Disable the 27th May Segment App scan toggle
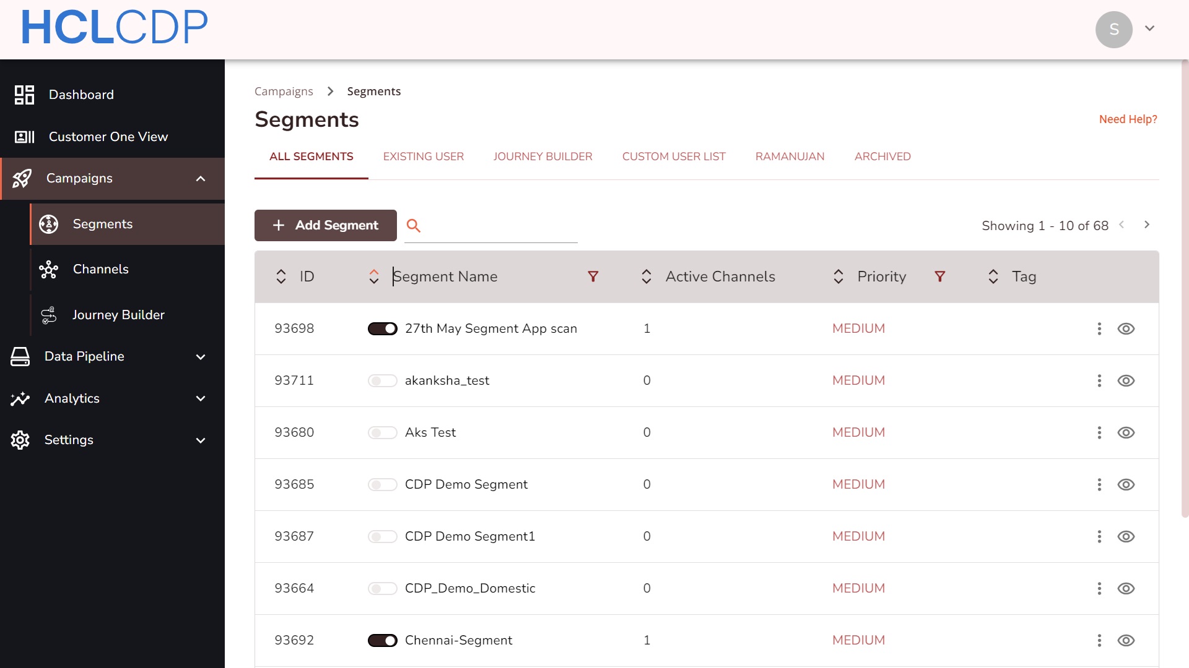The width and height of the screenshot is (1189, 668). (x=383, y=328)
